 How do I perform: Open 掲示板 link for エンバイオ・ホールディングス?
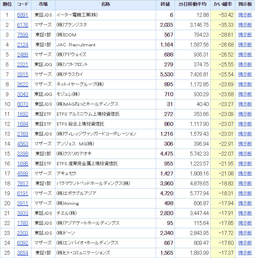(x=245, y=243)
